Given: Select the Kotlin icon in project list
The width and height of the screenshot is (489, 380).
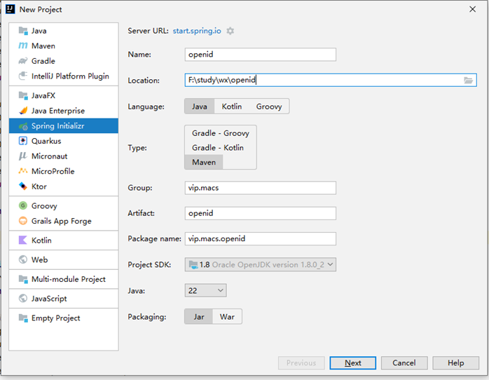Looking at the screenshot, I should coord(22,240).
